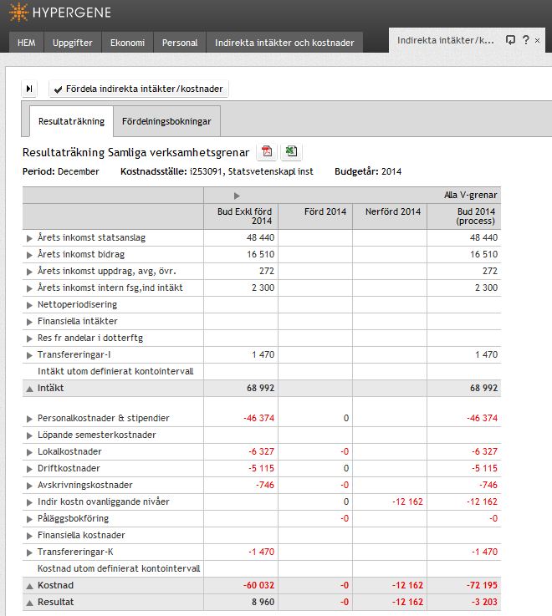Click the Kostnadsställe i253091 label

point(217,171)
